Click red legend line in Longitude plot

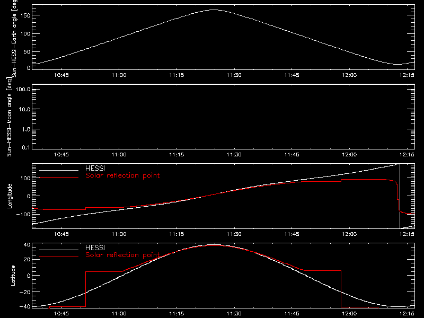(x=59, y=178)
